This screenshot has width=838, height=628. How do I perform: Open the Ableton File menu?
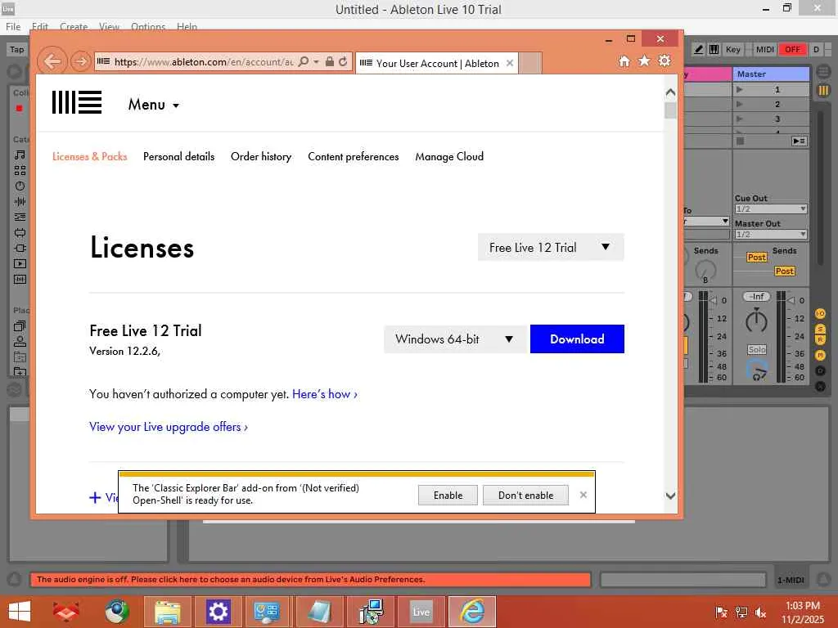(x=13, y=27)
